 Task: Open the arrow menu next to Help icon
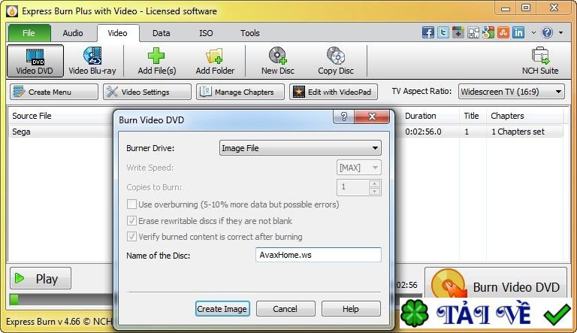tap(560, 32)
